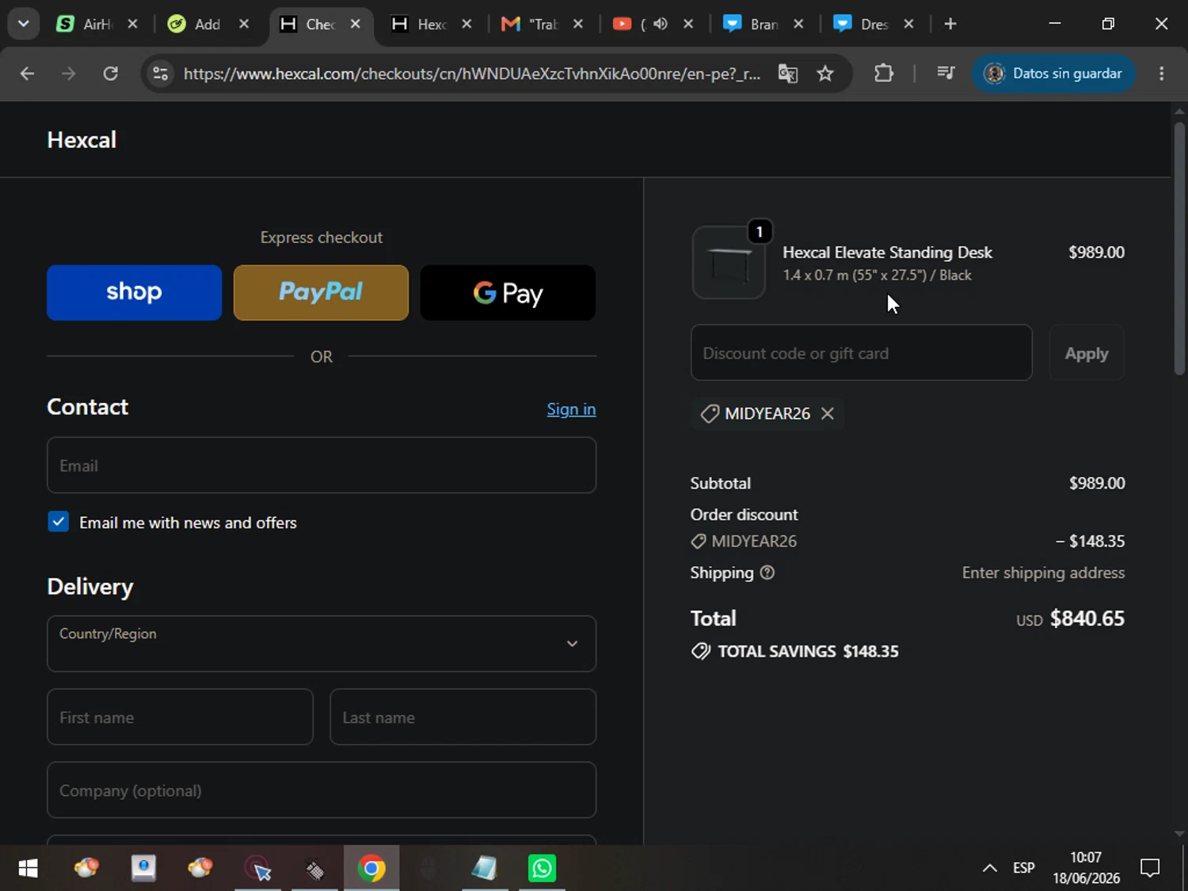The image size is (1188, 891).
Task: Focus the Last name field
Action: (x=463, y=717)
